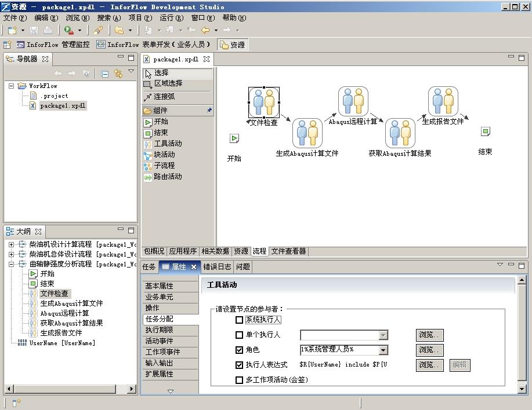Screen dimensions: 532x410
Task: Click the 编辑 button
Action: pyautogui.click(x=459, y=365)
